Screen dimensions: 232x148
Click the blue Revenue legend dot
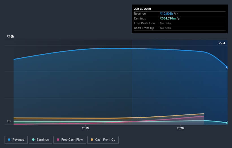pyautogui.click(x=9, y=140)
